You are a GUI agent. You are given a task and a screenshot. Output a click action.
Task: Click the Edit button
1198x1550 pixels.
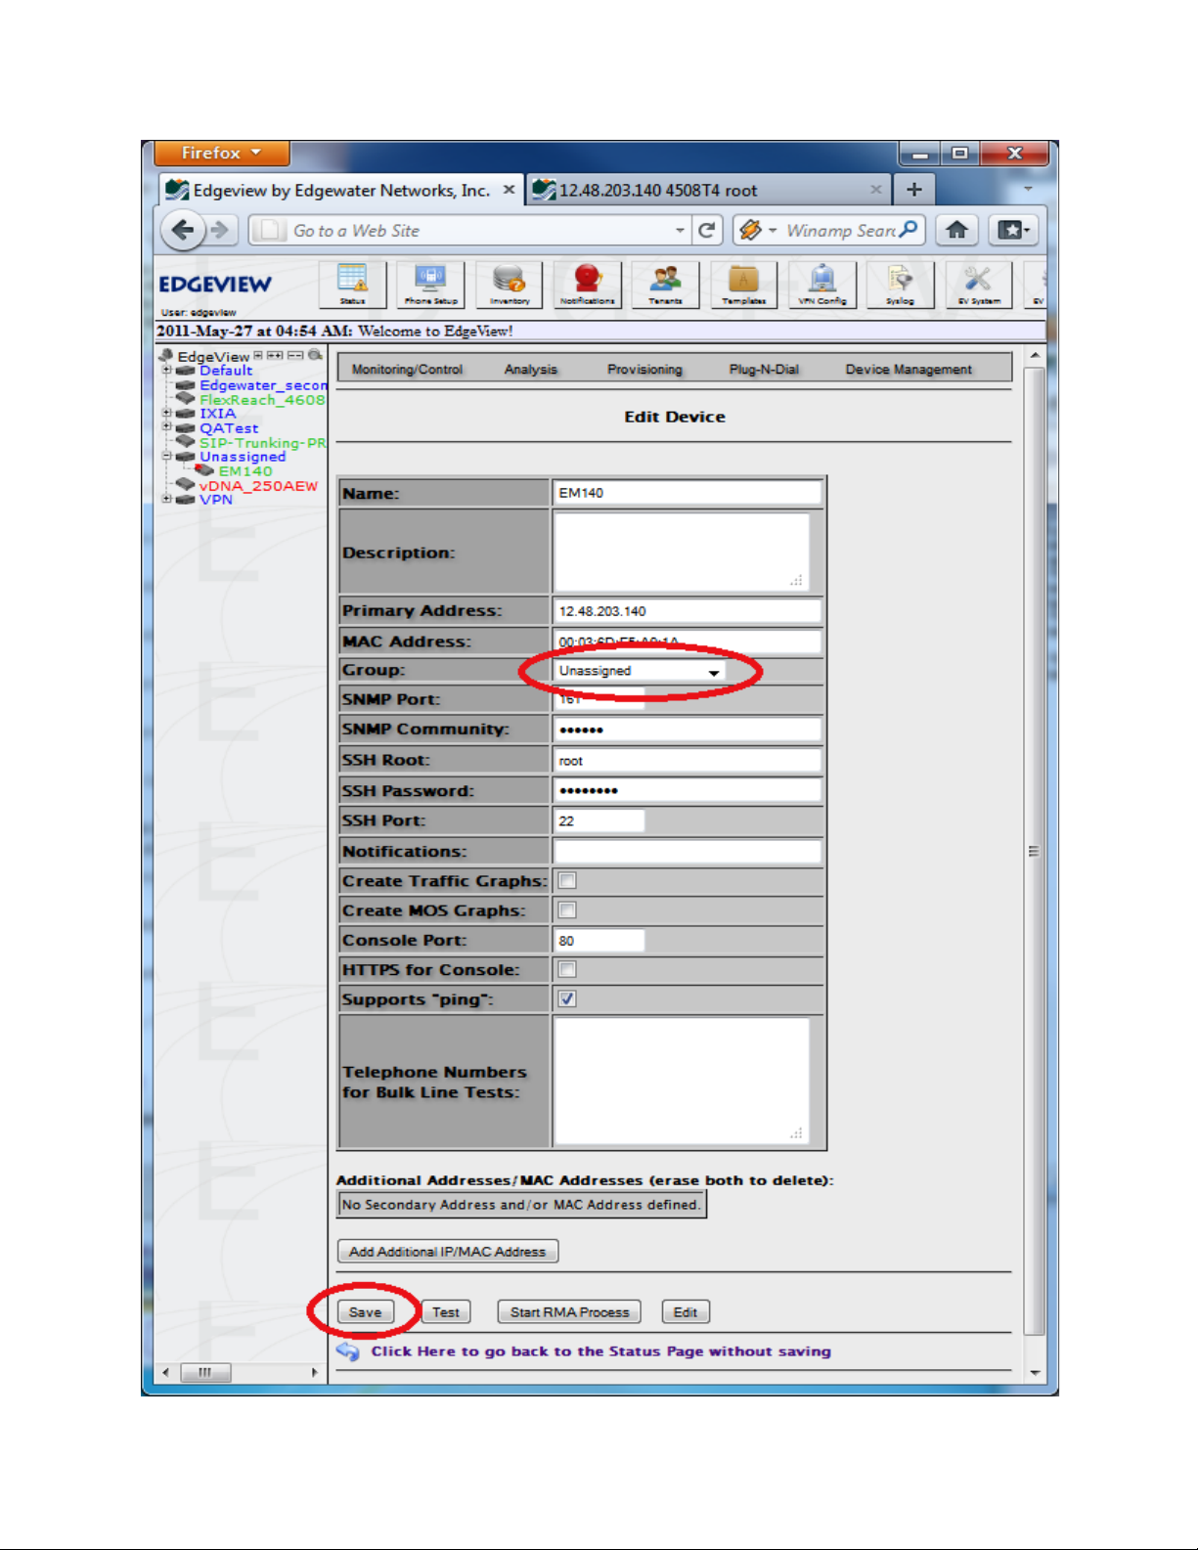pyautogui.click(x=686, y=1312)
